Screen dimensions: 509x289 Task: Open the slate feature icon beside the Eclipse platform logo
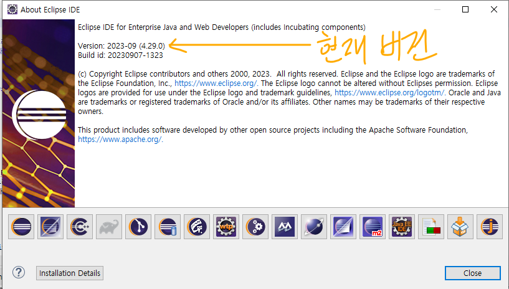pos(50,227)
